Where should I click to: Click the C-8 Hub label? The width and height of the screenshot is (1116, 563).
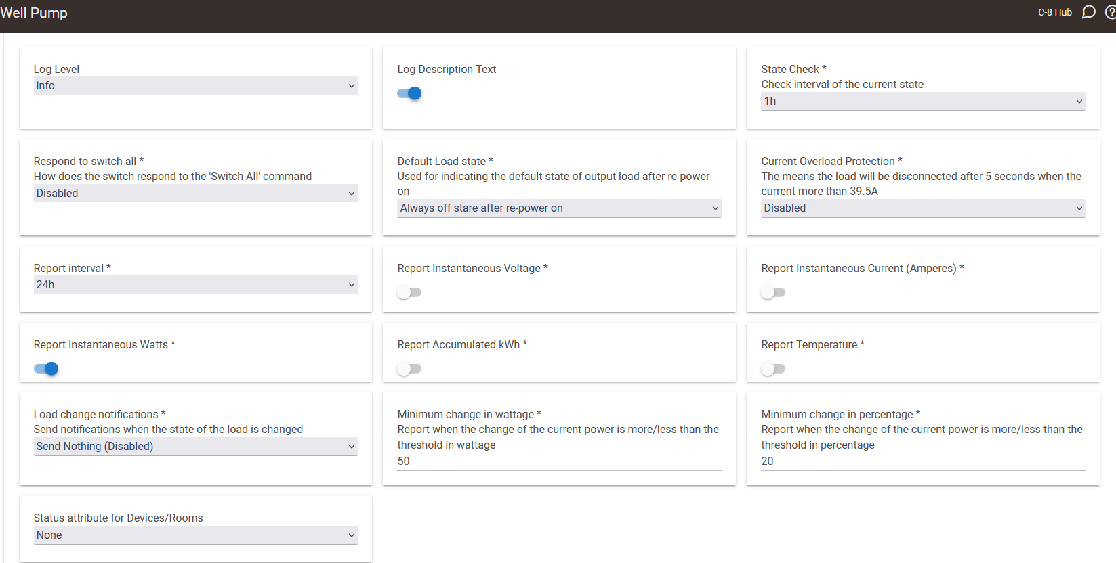click(x=1054, y=12)
